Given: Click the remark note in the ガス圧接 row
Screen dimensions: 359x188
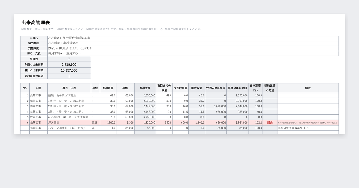Looking at the screenshot, I should pyautogui.click(x=308, y=122).
